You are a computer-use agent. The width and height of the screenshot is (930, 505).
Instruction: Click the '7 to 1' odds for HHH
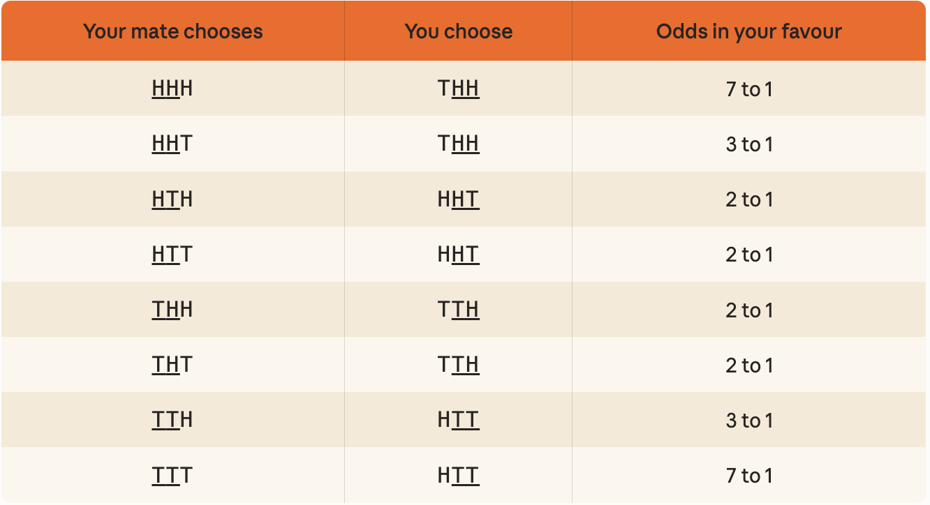click(x=749, y=89)
